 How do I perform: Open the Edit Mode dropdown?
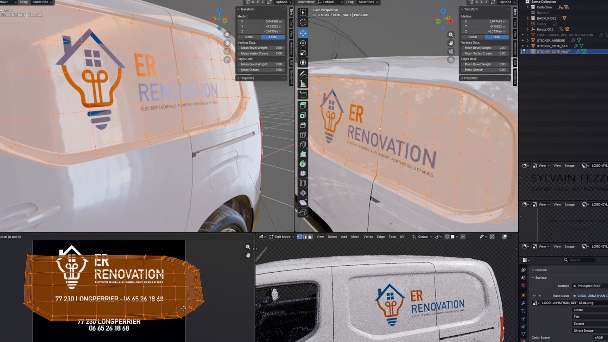pyautogui.click(x=282, y=237)
